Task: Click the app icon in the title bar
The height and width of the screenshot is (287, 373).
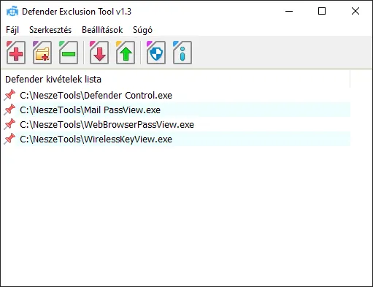Action: tap(12, 12)
